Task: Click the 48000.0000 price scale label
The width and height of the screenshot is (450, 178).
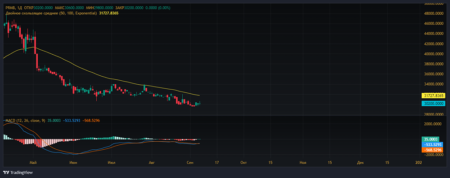Action: click(x=433, y=13)
